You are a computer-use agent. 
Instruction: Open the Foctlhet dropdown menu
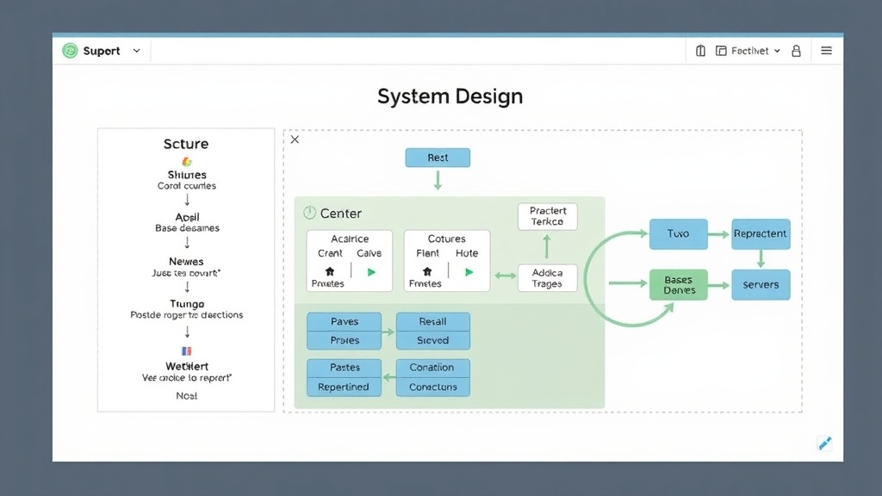(748, 51)
